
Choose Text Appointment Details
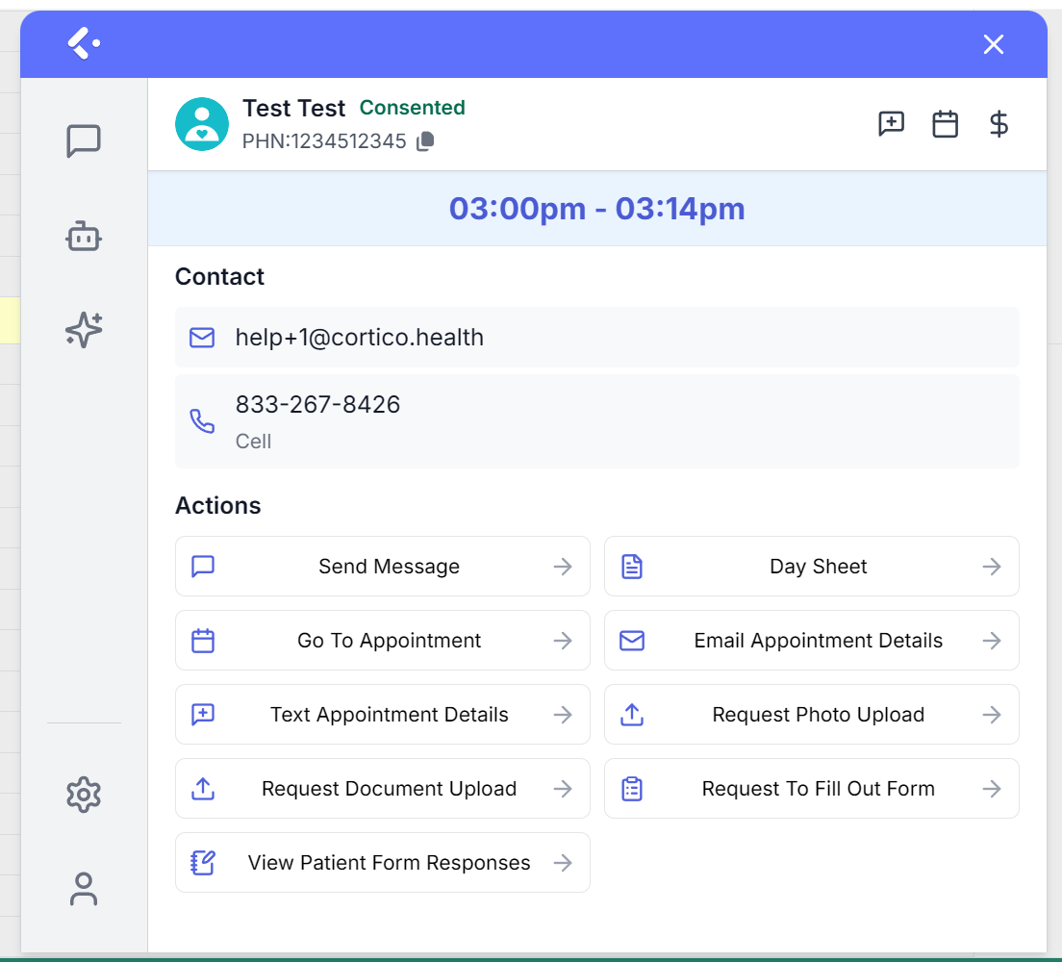pyautogui.click(x=383, y=714)
